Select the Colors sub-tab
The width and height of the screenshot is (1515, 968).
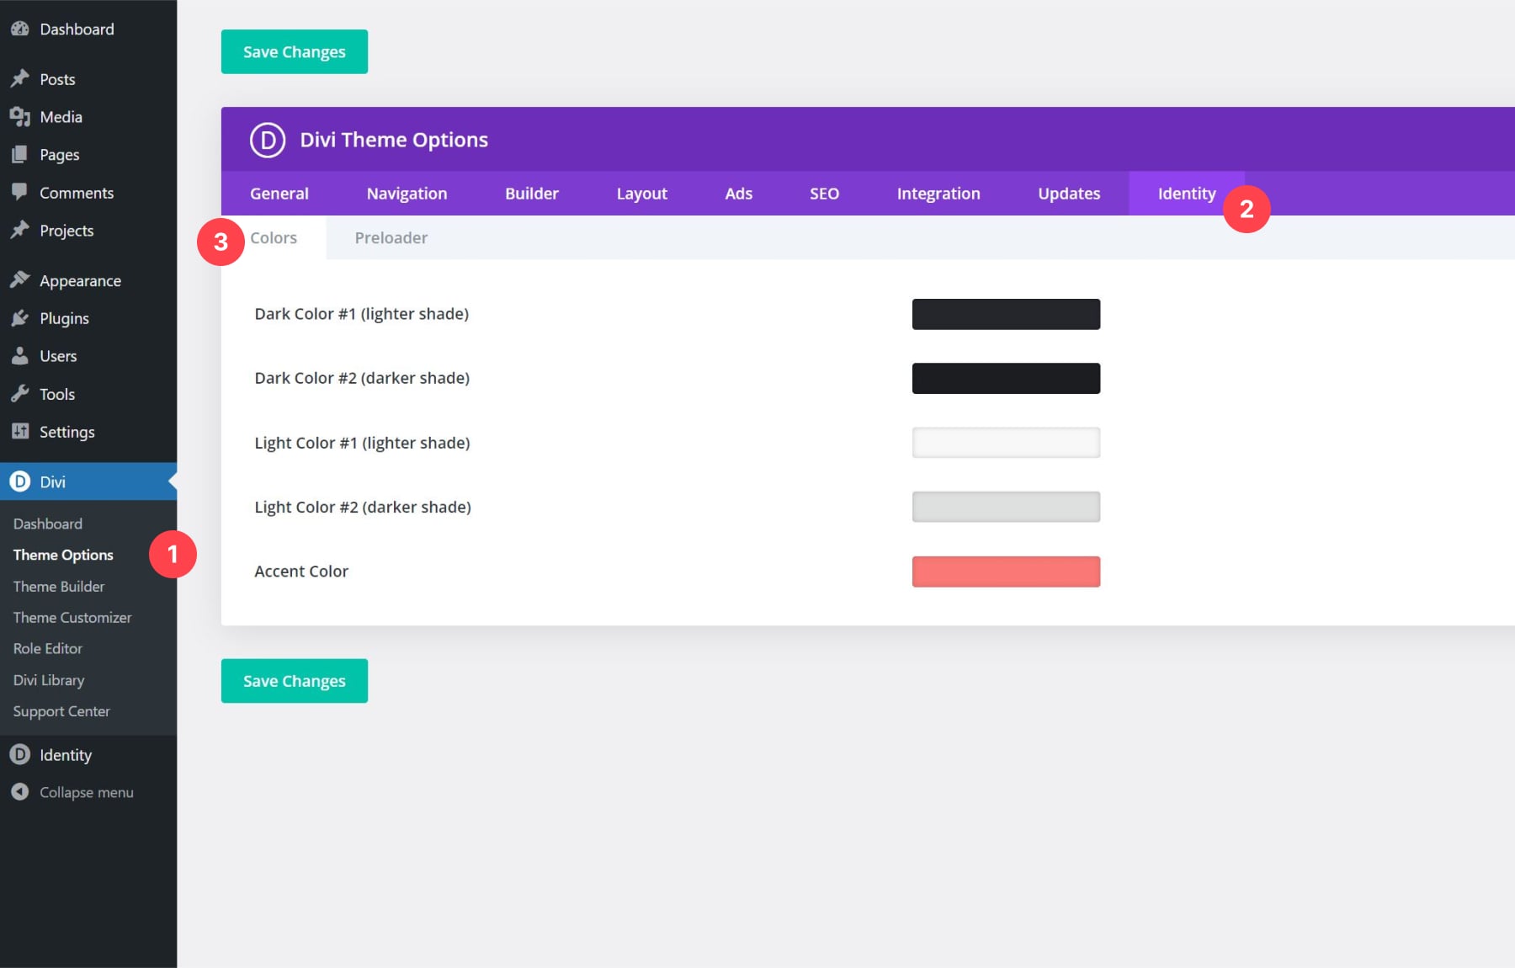point(274,238)
